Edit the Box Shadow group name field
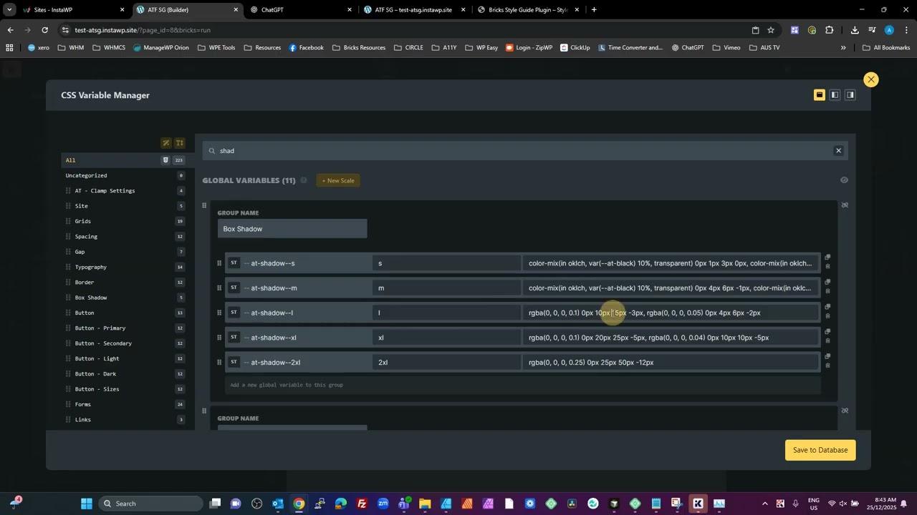Image resolution: width=917 pixels, height=515 pixels. point(292,229)
